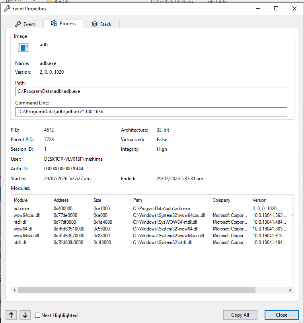Select the Process tab

(x=63, y=24)
